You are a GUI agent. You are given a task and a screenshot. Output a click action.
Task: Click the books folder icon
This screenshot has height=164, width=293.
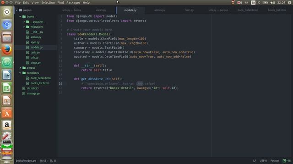click(x=24, y=16)
